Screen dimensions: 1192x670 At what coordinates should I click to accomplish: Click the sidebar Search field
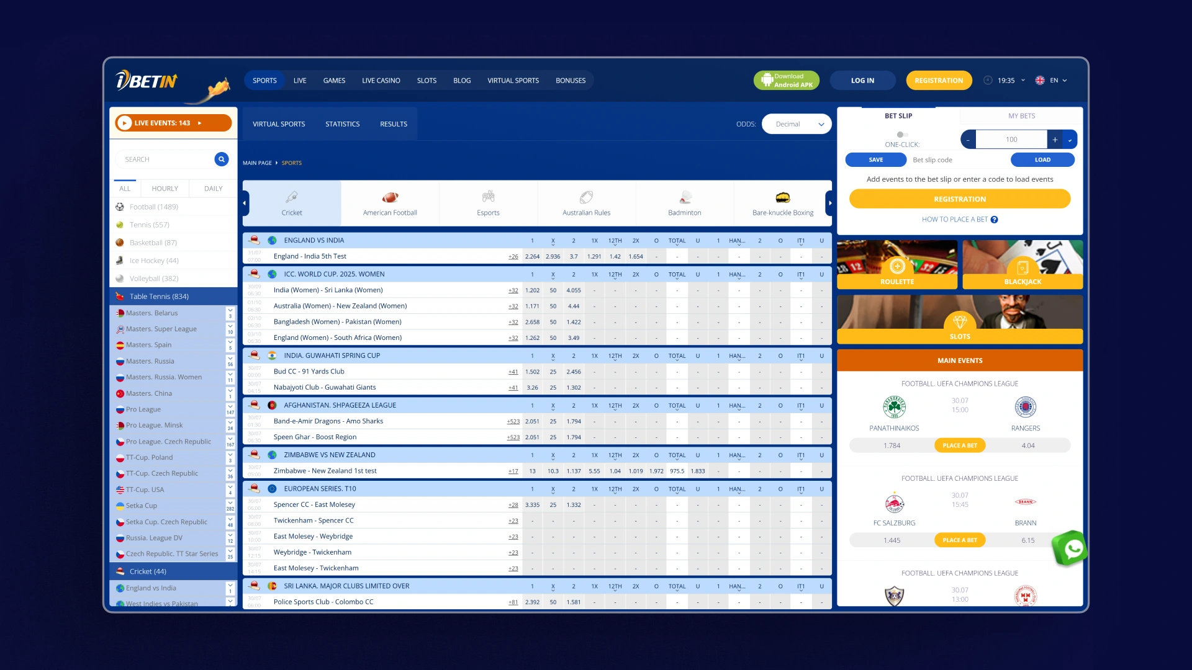tap(165, 159)
